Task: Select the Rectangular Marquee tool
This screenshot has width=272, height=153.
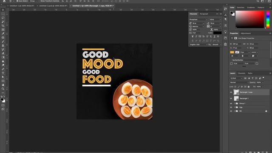Action: pos(3,14)
